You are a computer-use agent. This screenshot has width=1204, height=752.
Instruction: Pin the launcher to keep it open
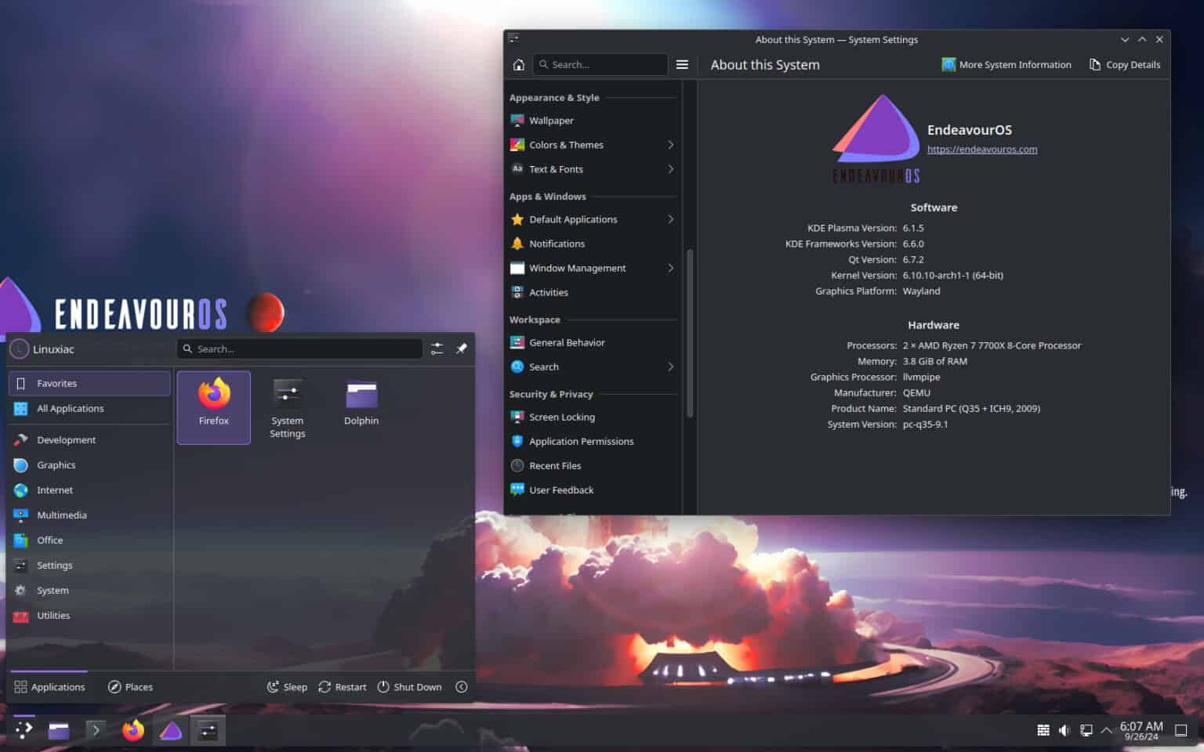pos(462,349)
